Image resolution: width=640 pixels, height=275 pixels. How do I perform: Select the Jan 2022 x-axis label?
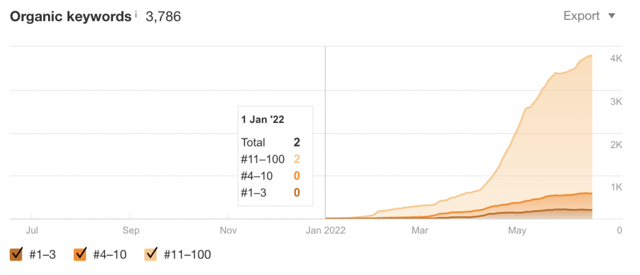click(325, 230)
